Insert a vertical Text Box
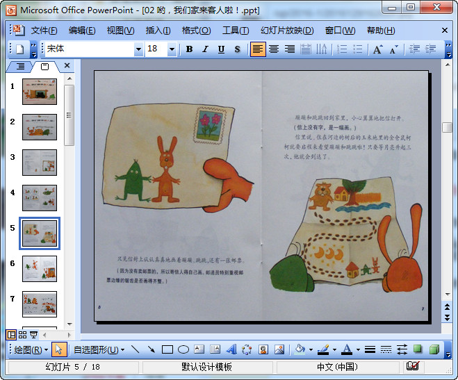Image resolution: width=458 pixels, height=380 pixels. tap(215, 349)
